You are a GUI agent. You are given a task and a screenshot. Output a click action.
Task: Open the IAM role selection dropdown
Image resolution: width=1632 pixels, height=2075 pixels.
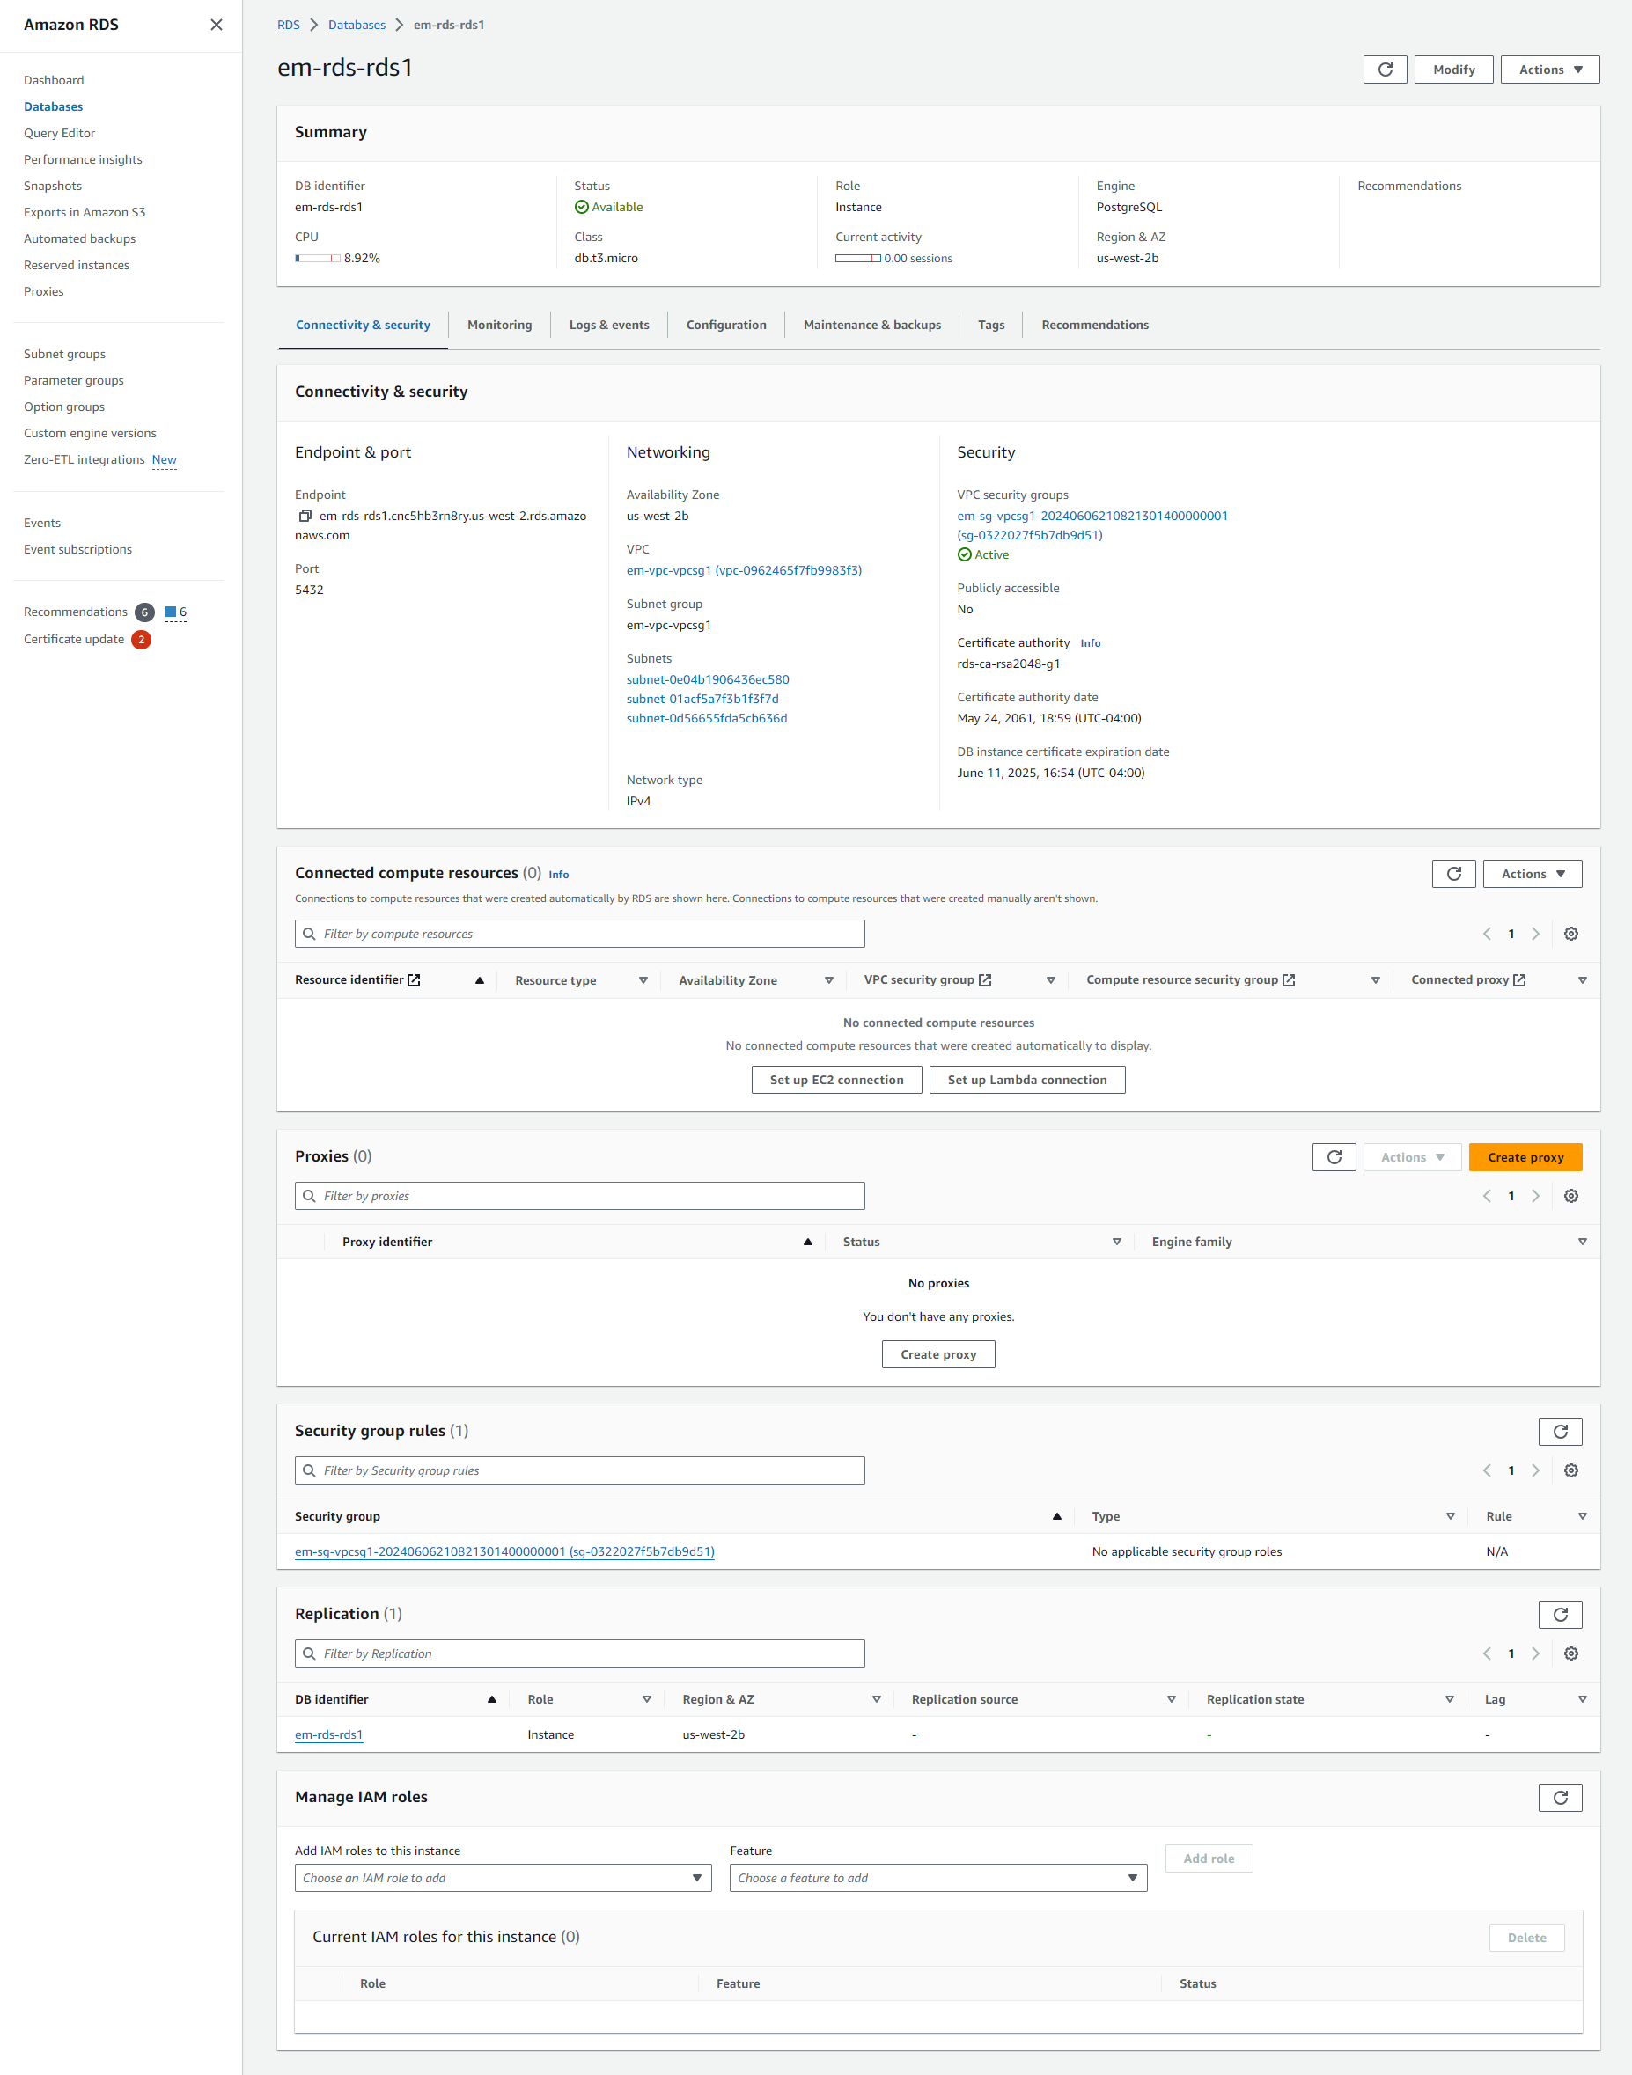pyautogui.click(x=503, y=1878)
